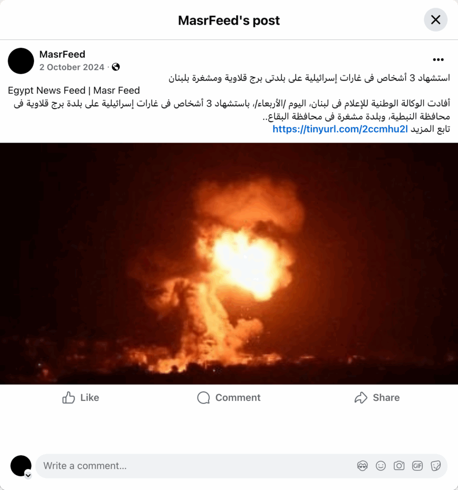The image size is (458, 490).
Task: Open the three-dots post options menu
Action: click(438, 60)
